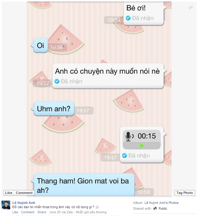The image size is (199, 216).
Task: Click the "Uhm anh?" chat bubble
Action: tap(54, 109)
